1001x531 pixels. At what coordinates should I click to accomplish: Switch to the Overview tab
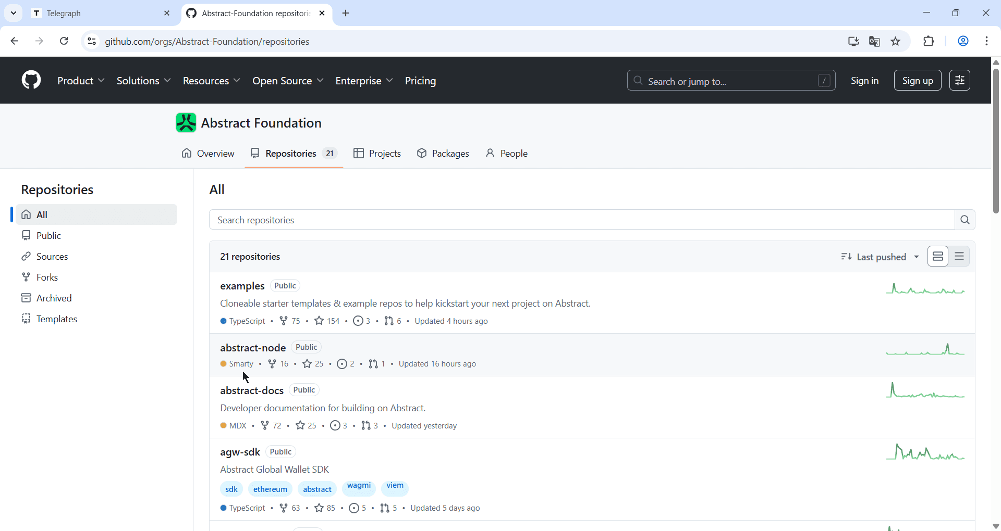pos(208,154)
